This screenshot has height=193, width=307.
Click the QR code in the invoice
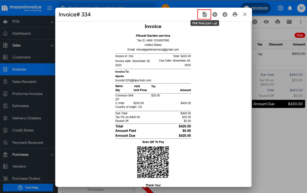tap(153, 162)
